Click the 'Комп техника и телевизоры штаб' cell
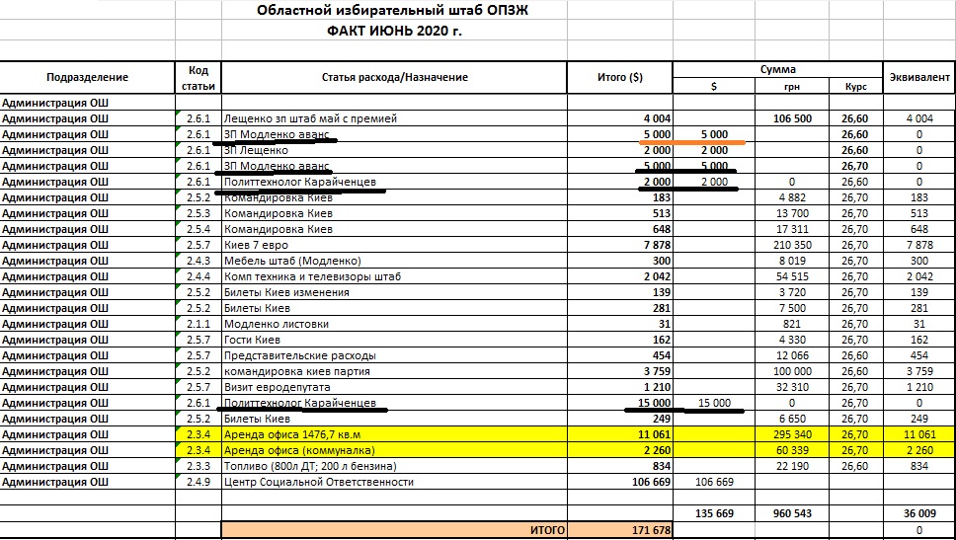Image resolution: width=956 pixels, height=540 pixels. coord(394,276)
